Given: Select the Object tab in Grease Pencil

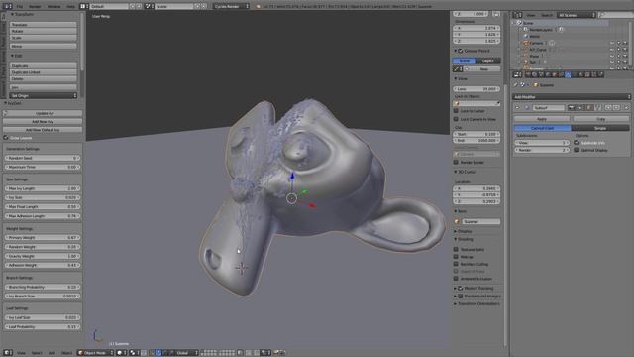Looking at the screenshot, I should pyautogui.click(x=488, y=60).
